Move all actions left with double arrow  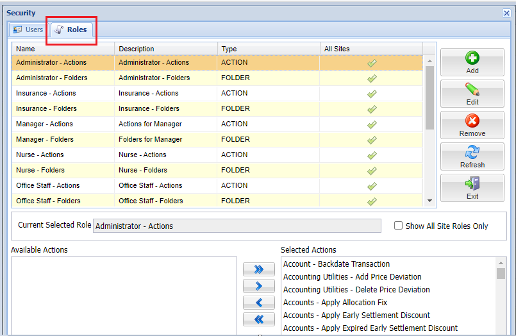click(259, 319)
